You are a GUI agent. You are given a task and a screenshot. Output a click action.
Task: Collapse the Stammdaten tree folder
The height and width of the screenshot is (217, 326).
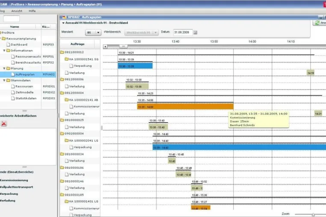[x=4, y=80]
